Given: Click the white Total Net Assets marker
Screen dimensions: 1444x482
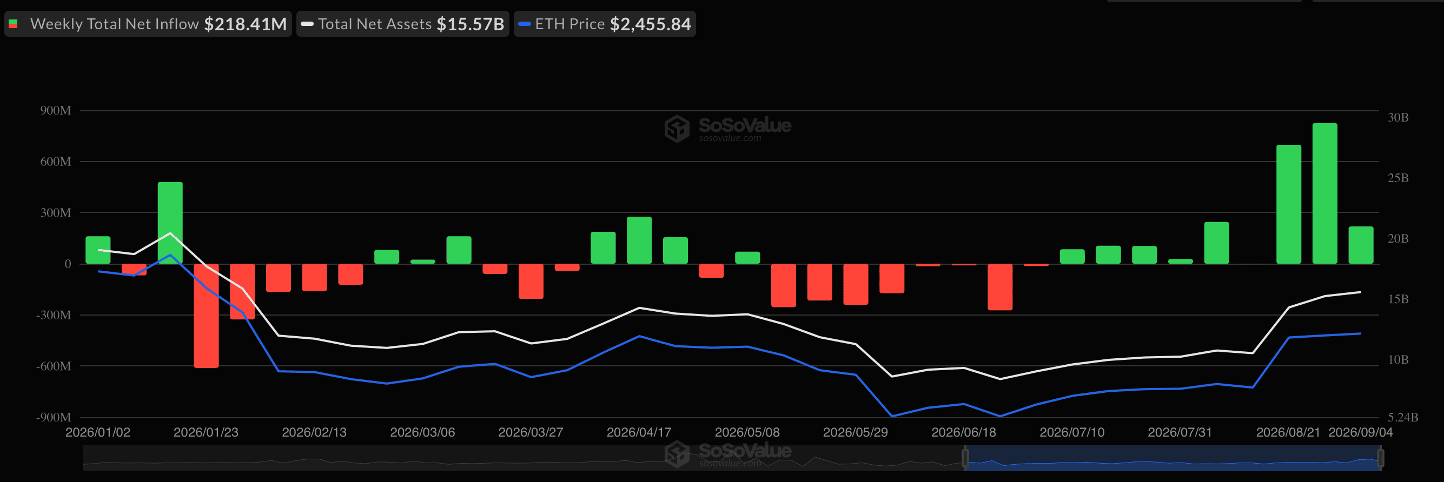Looking at the screenshot, I should pos(307,24).
